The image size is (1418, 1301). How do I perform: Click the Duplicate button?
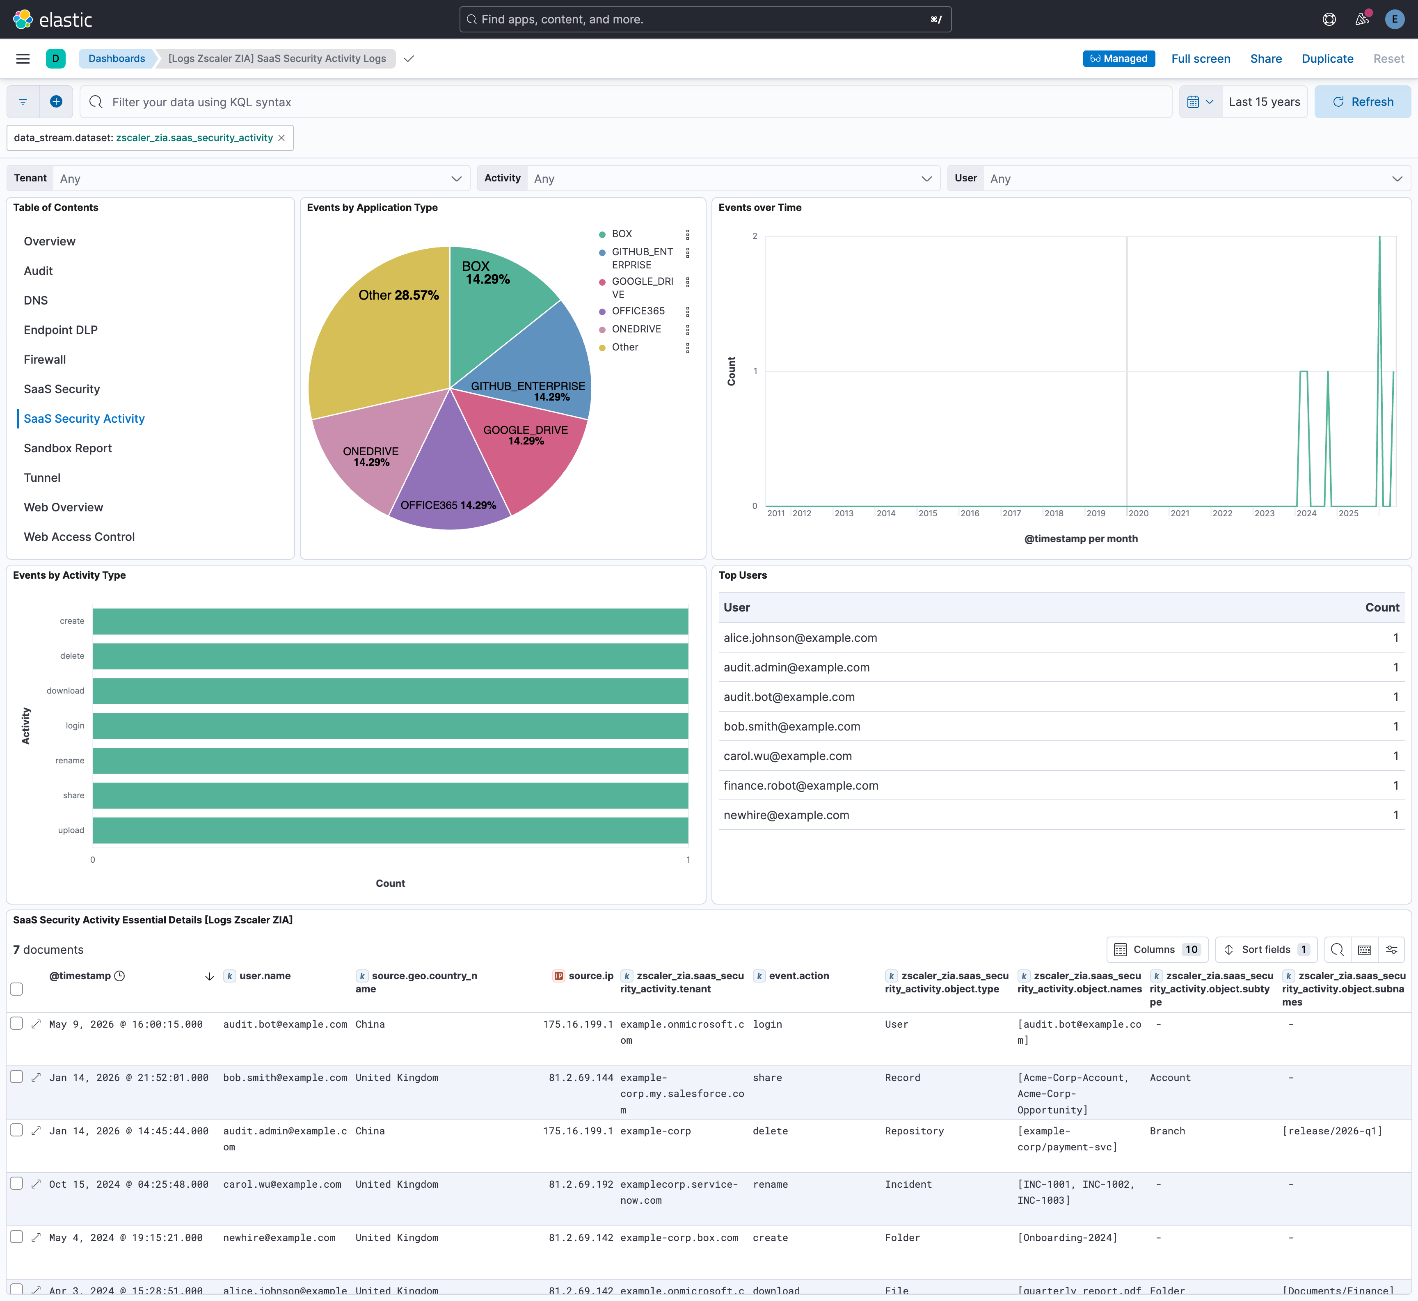pyautogui.click(x=1327, y=58)
